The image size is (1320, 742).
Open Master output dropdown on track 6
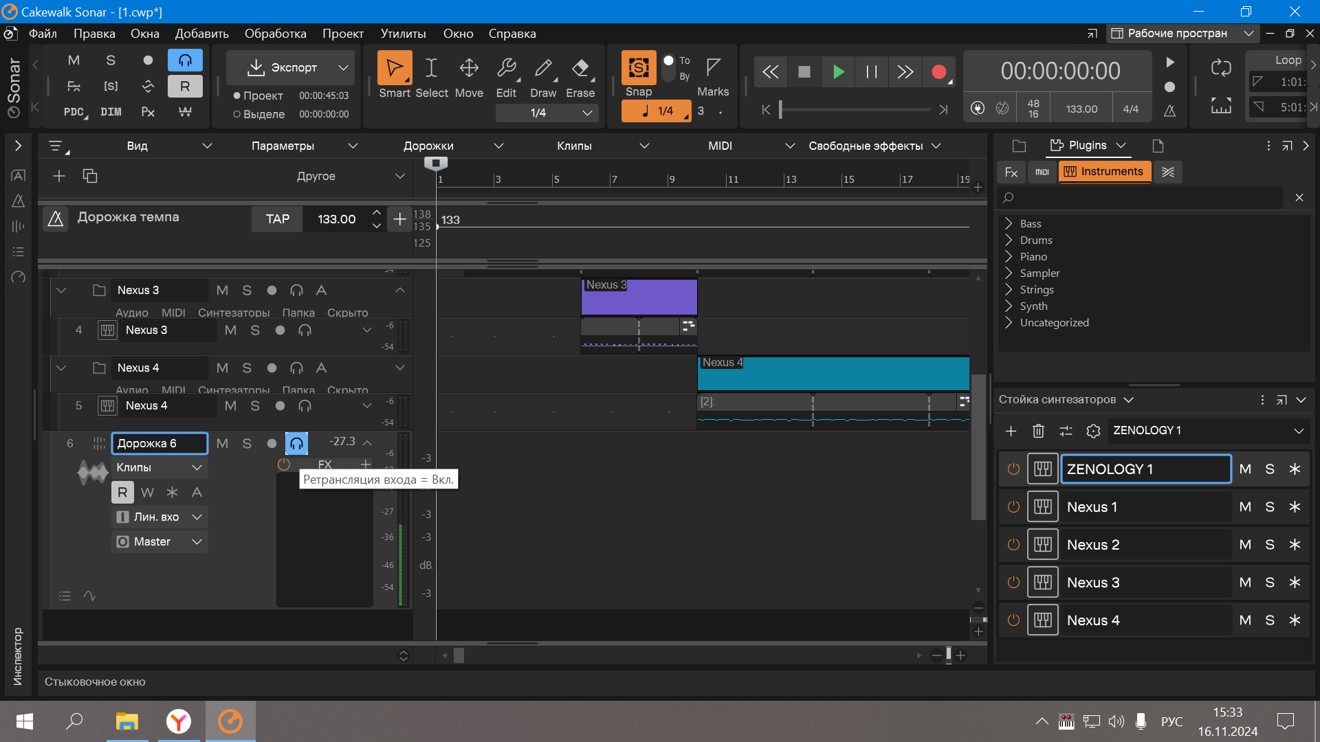coord(159,541)
